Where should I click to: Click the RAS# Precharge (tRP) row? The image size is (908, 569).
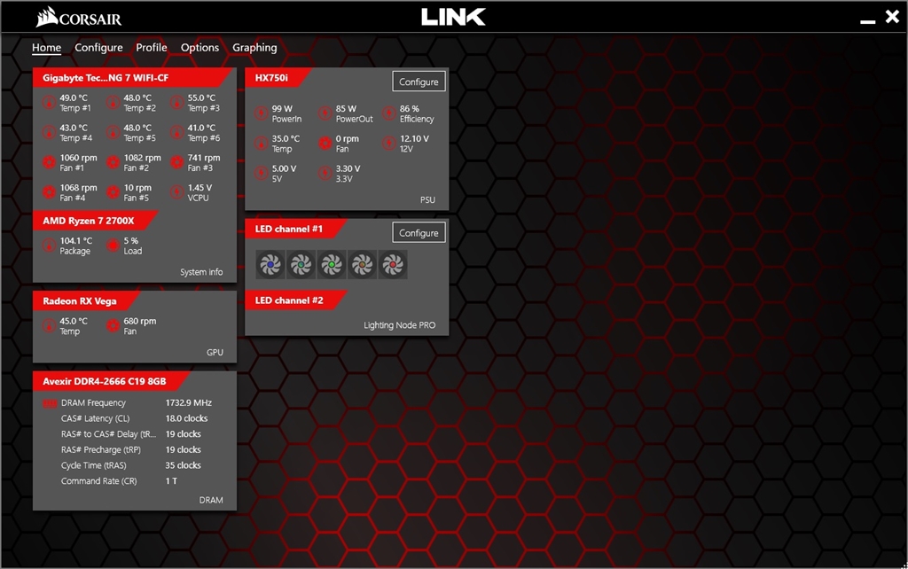point(135,449)
